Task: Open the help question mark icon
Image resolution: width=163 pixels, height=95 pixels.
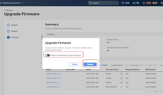Action: tap(162, 3)
